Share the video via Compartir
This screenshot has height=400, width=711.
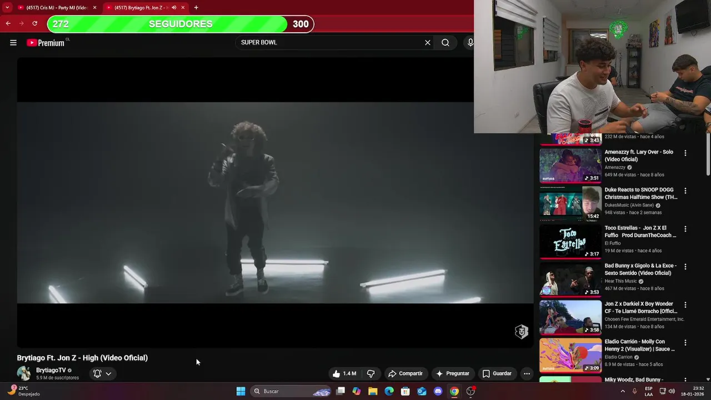point(405,373)
